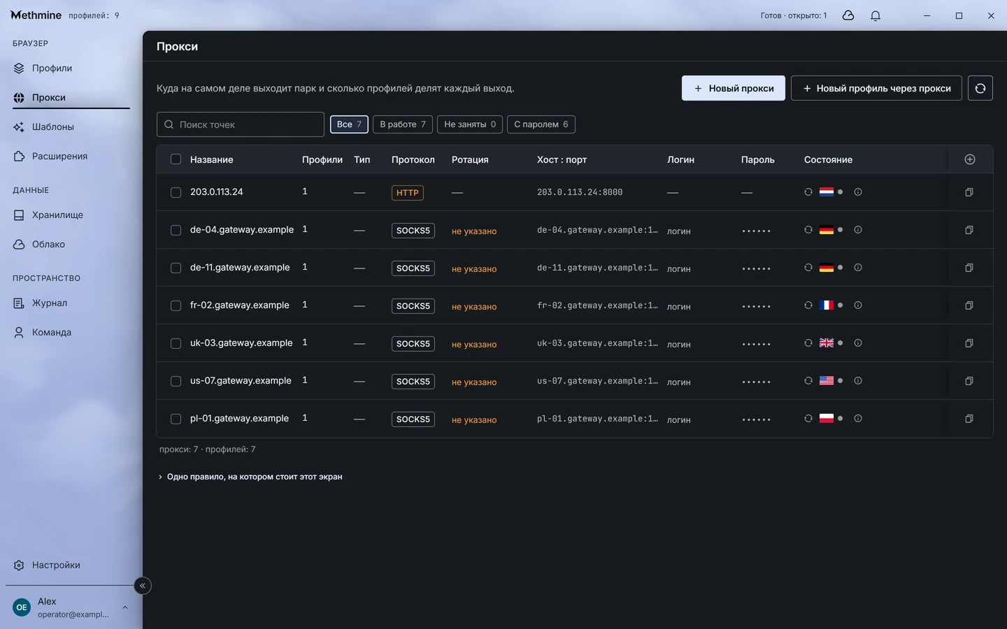Copy the pl-01.gateway.example proxy row
Image resolution: width=1007 pixels, height=629 pixels.
(969, 419)
